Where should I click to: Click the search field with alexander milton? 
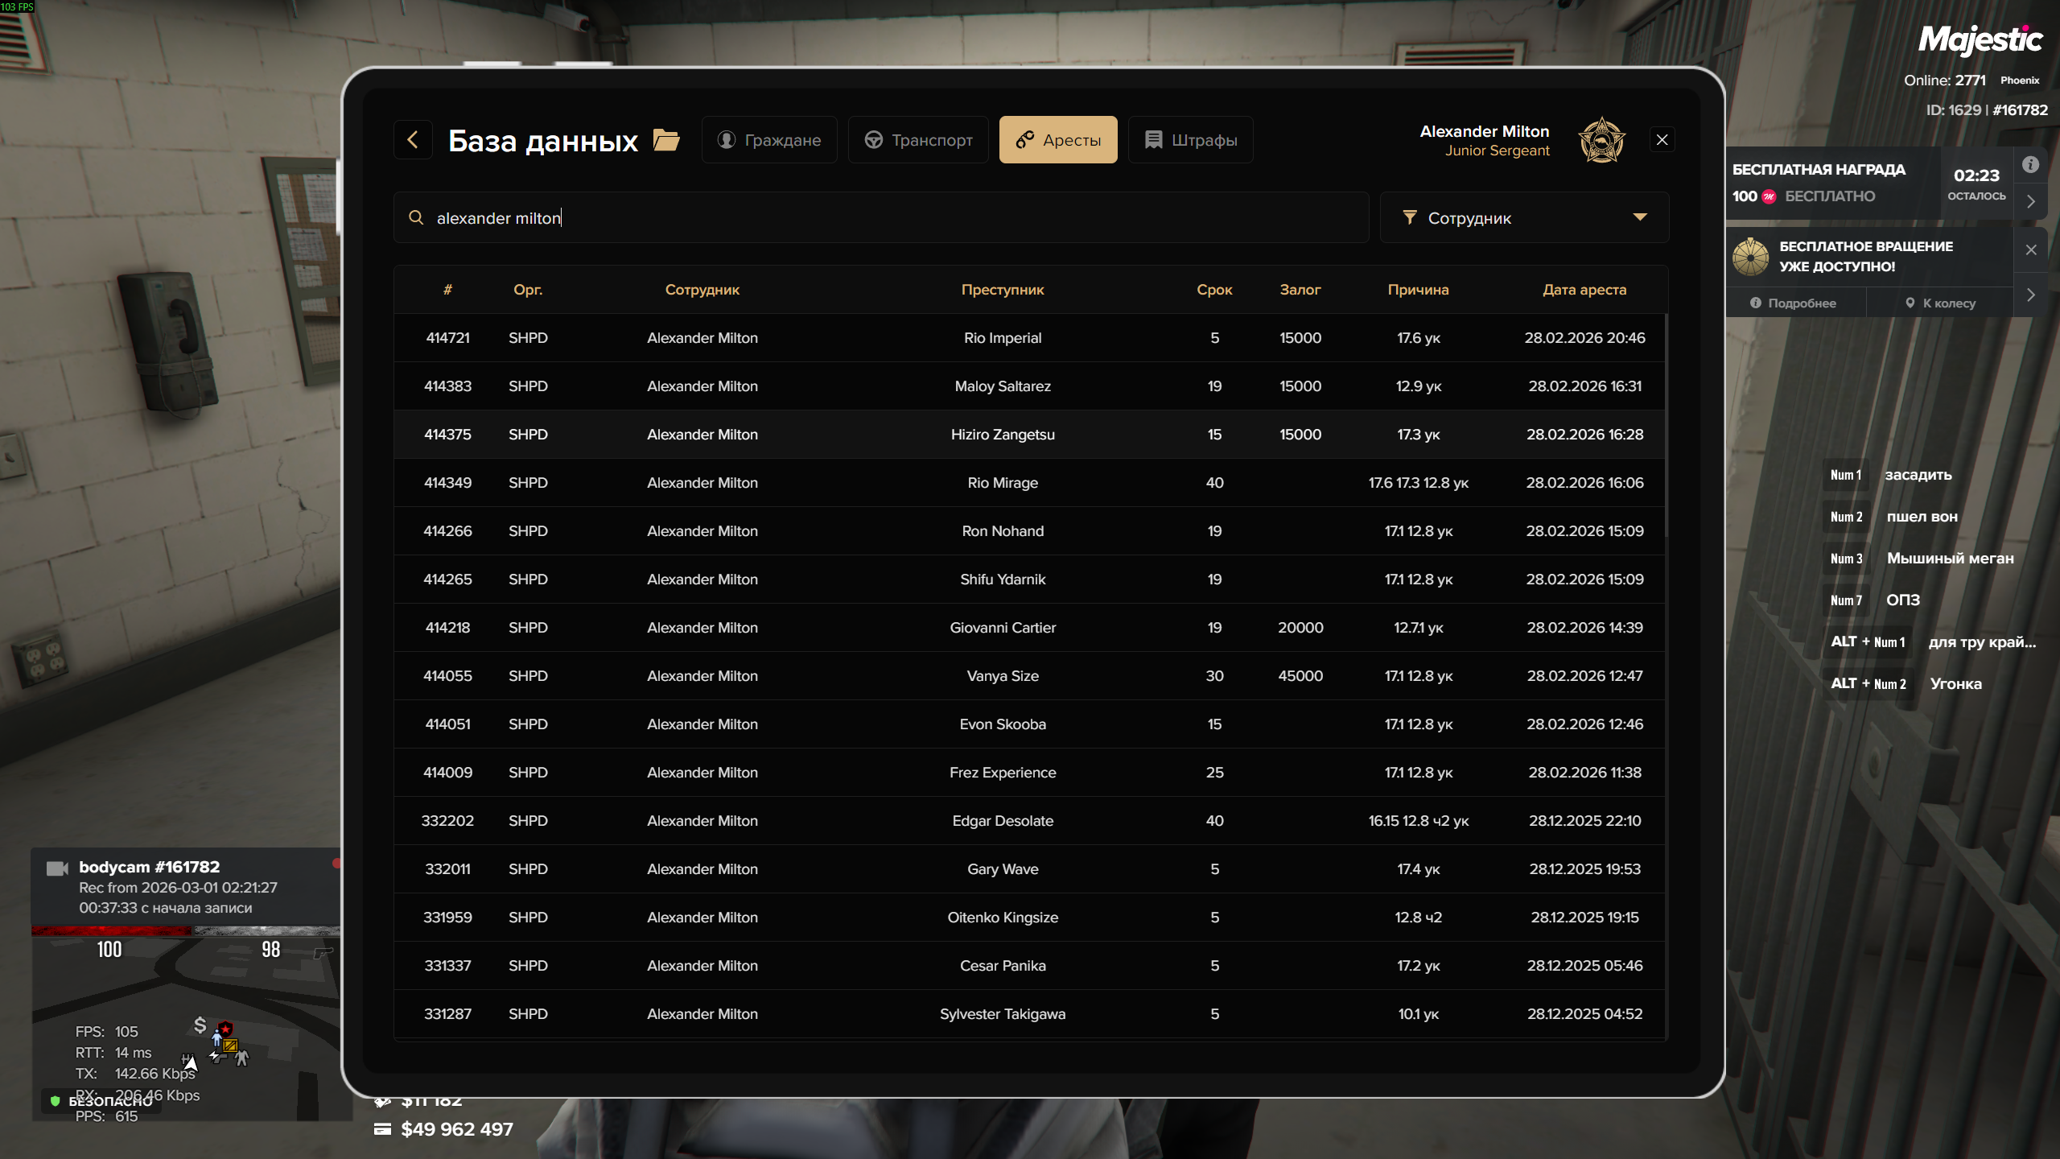click(885, 217)
